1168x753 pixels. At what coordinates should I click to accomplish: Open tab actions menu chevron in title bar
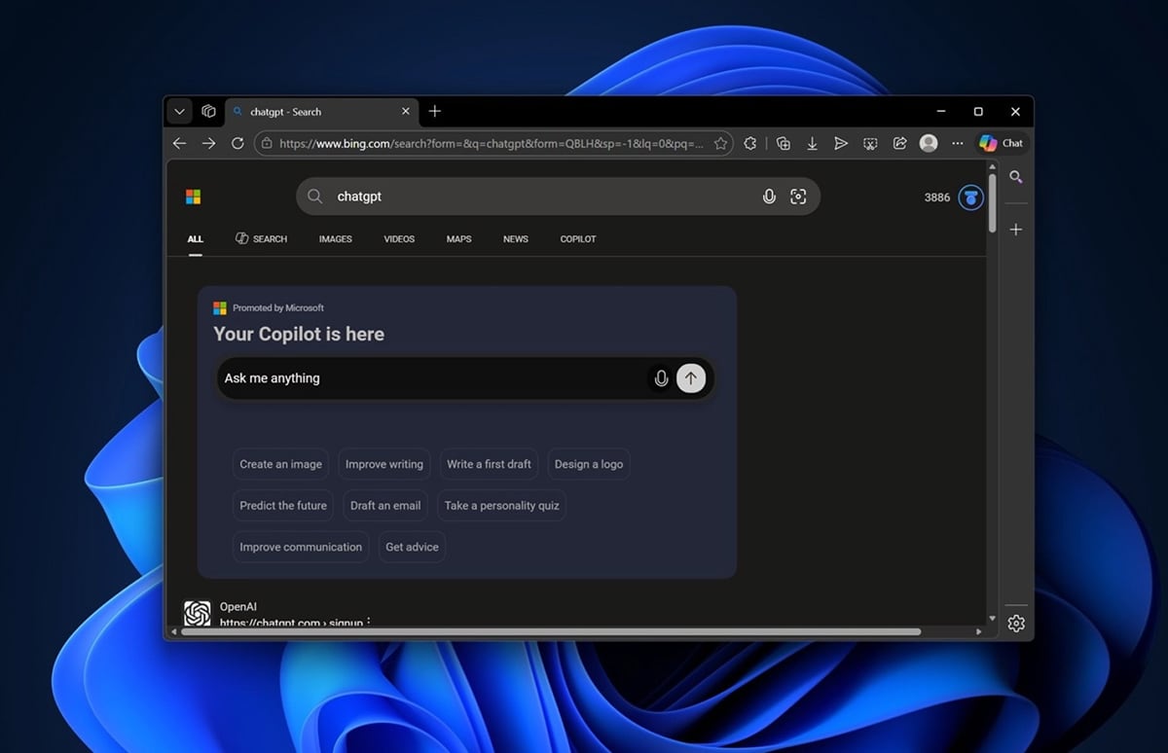[x=179, y=112]
